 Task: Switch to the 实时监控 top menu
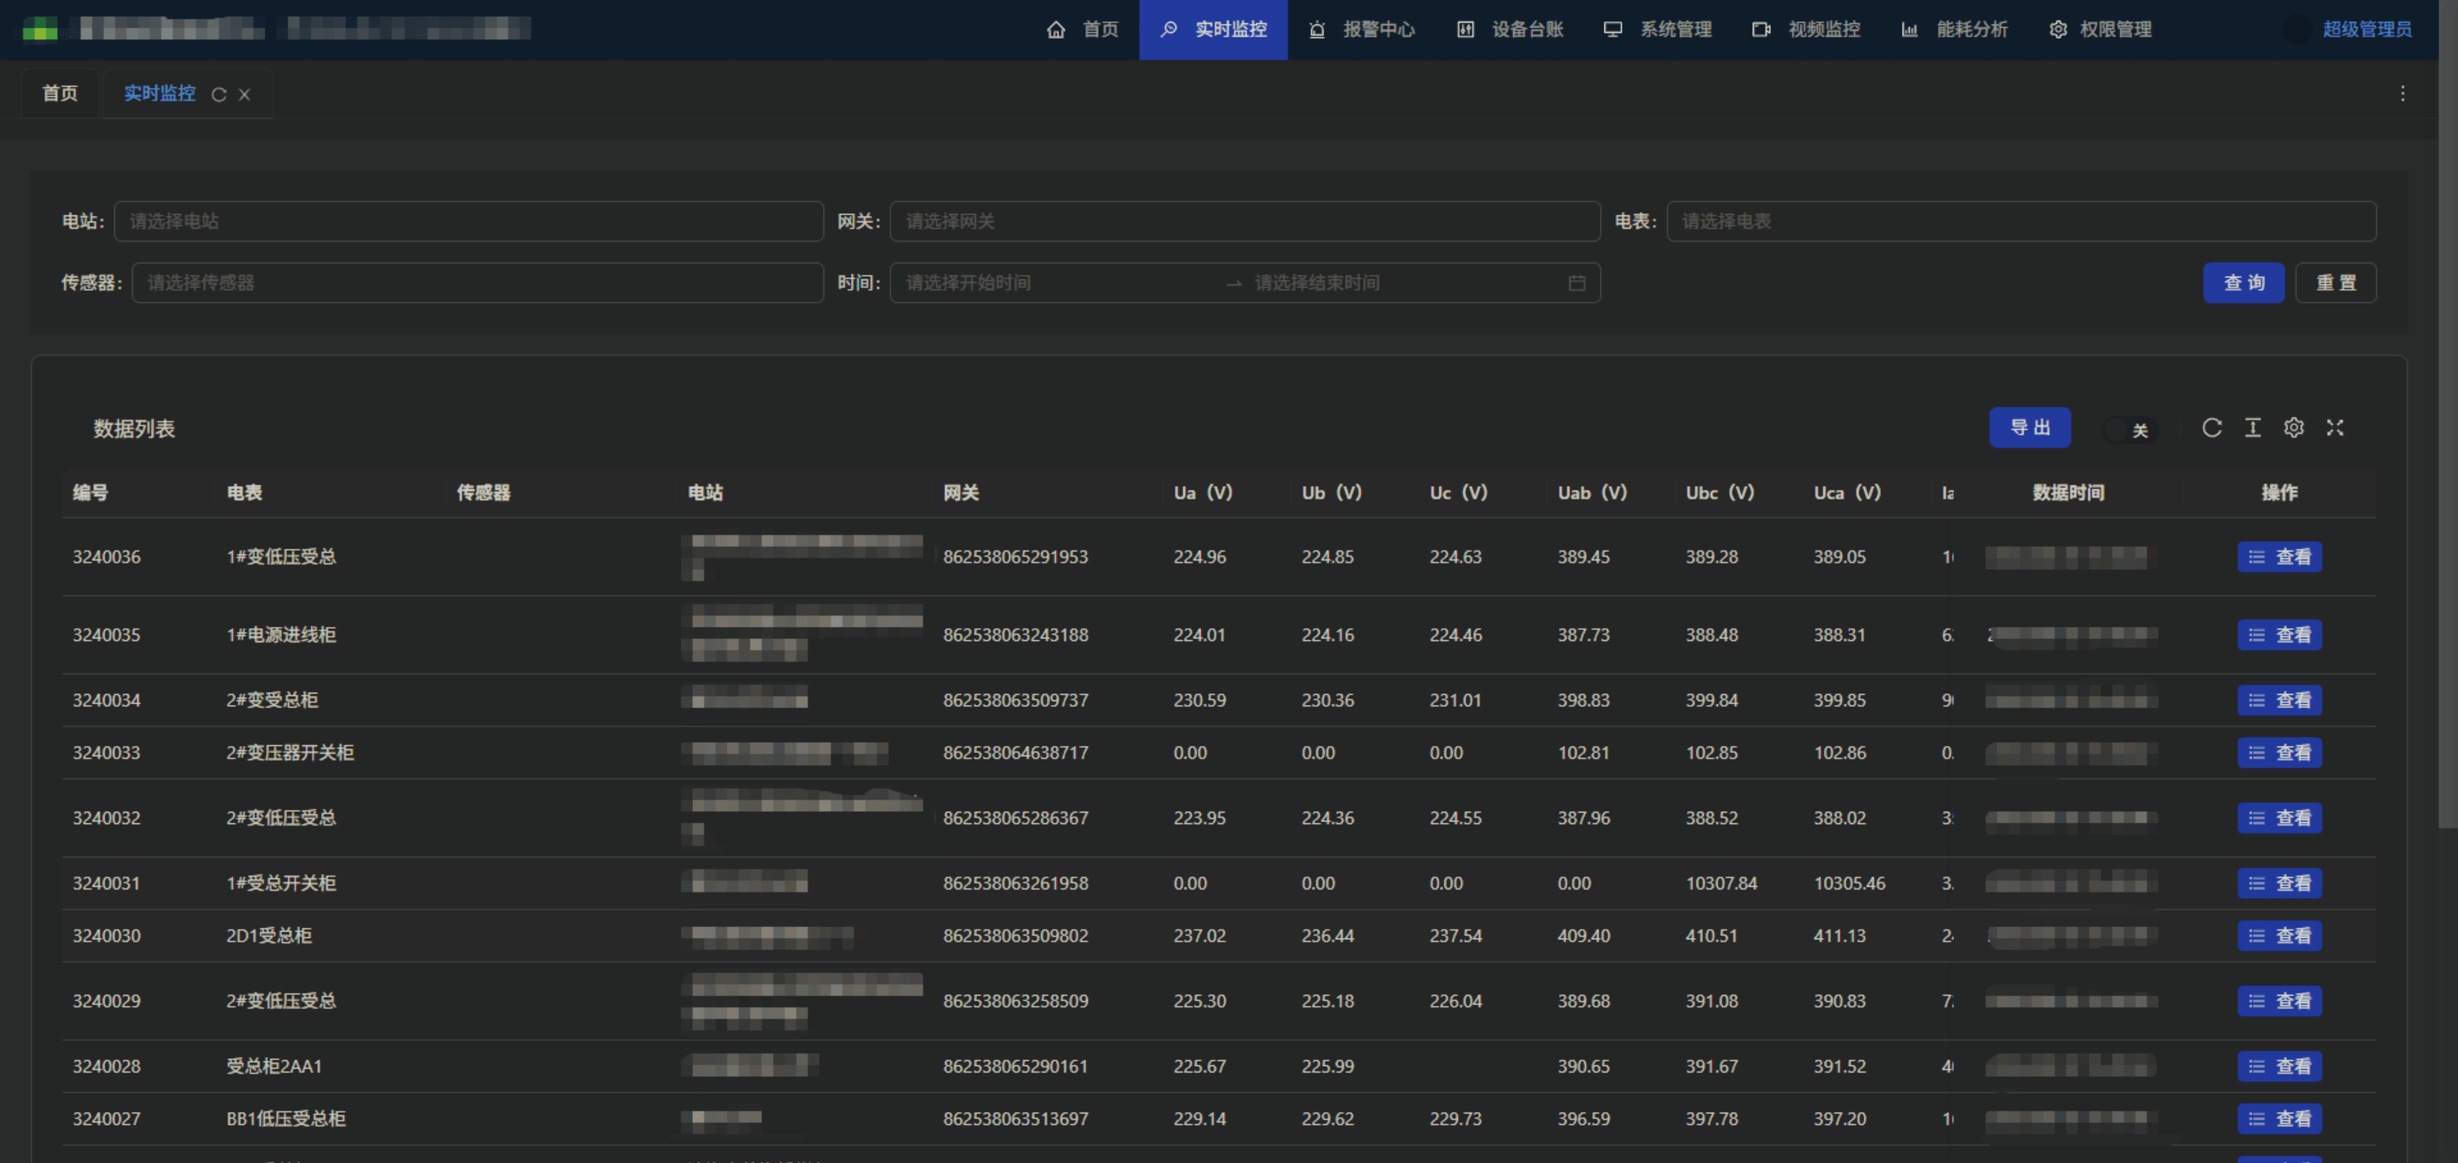point(1213,29)
